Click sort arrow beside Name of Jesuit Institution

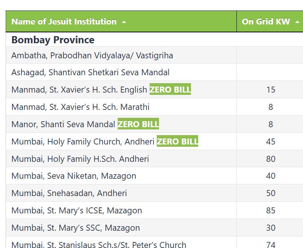124,22
